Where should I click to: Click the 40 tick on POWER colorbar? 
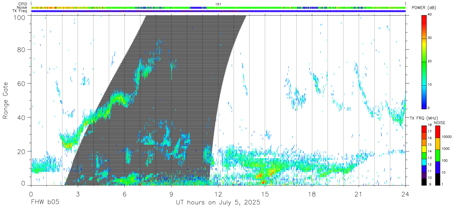click(430, 15)
